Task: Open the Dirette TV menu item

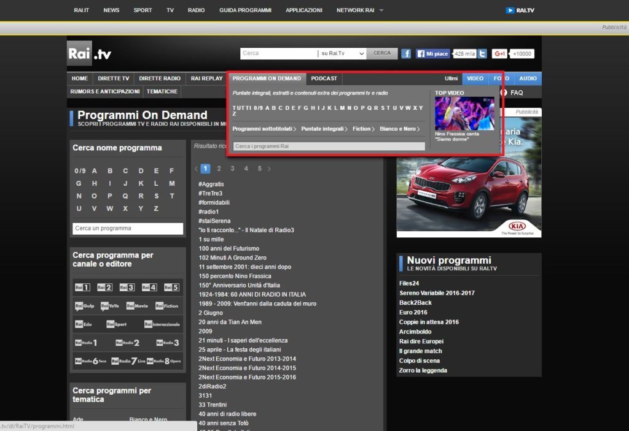Action: click(113, 78)
